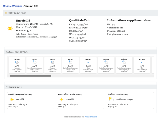Click the O3 68 µg/m³ value
Image resolution: width=161 pixels, height=122 pixels.
click(76, 31)
